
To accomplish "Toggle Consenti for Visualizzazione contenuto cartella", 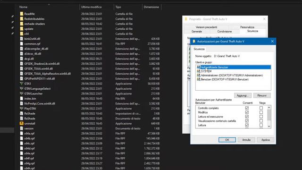I will point(247,121).
